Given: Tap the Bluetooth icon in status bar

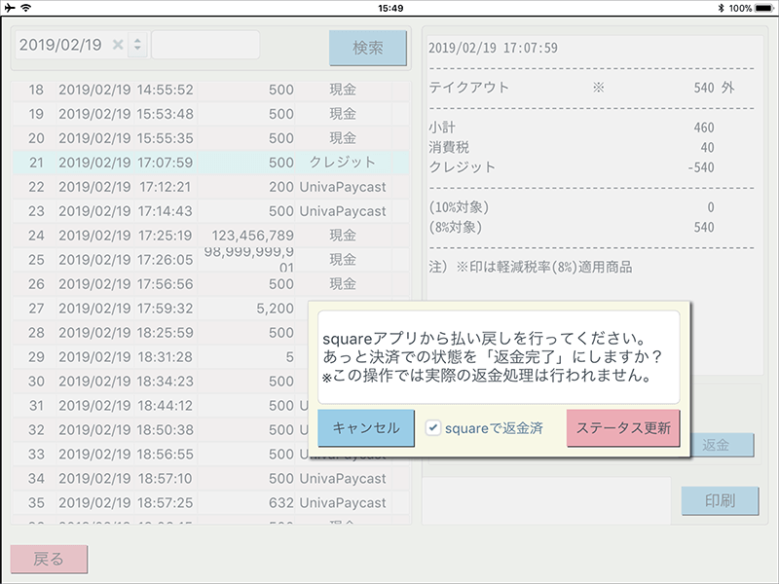Looking at the screenshot, I should 720,7.
